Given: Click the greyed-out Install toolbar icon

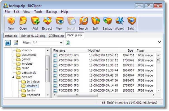Looking at the screenshot, I should point(71,23).
